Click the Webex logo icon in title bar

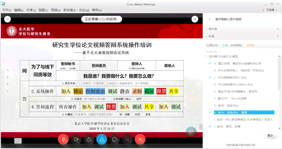3,4
